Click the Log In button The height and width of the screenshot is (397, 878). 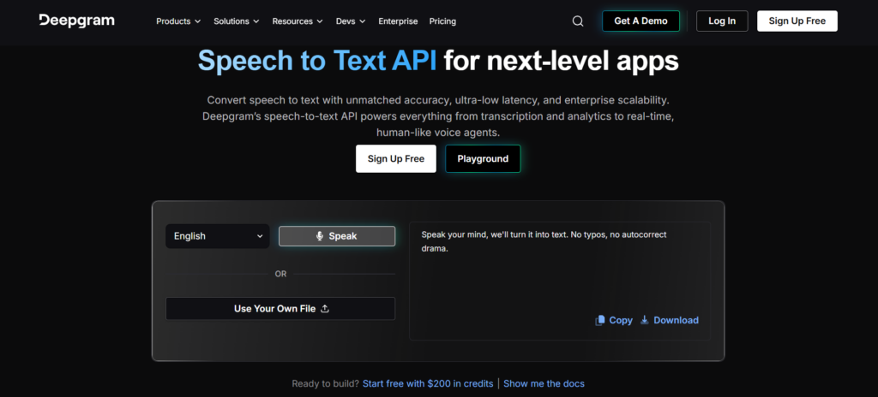pyautogui.click(x=722, y=21)
